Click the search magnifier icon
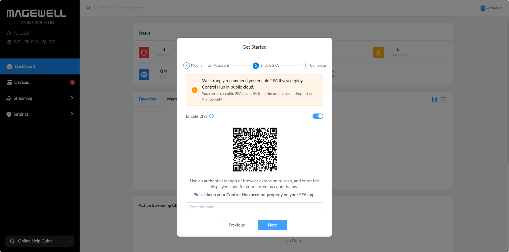The image size is (509, 252). (x=89, y=8)
